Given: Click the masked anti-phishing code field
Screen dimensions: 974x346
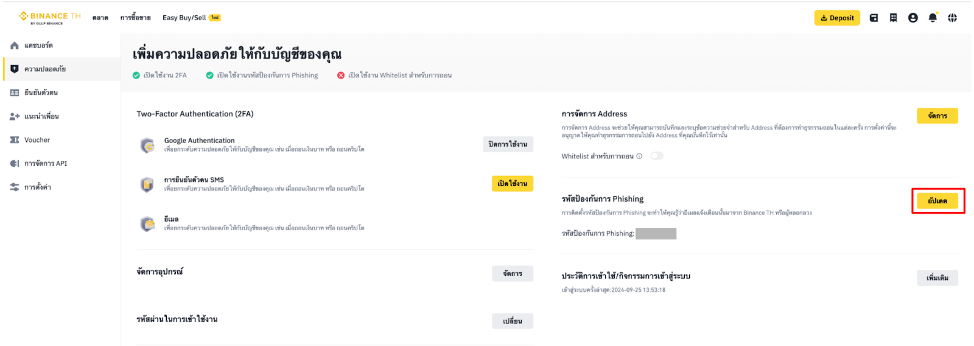Looking at the screenshot, I should click(x=656, y=234).
